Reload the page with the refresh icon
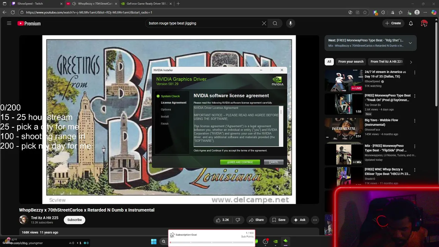The width and height of the screenshot is (439, 247). pos(13,12)
